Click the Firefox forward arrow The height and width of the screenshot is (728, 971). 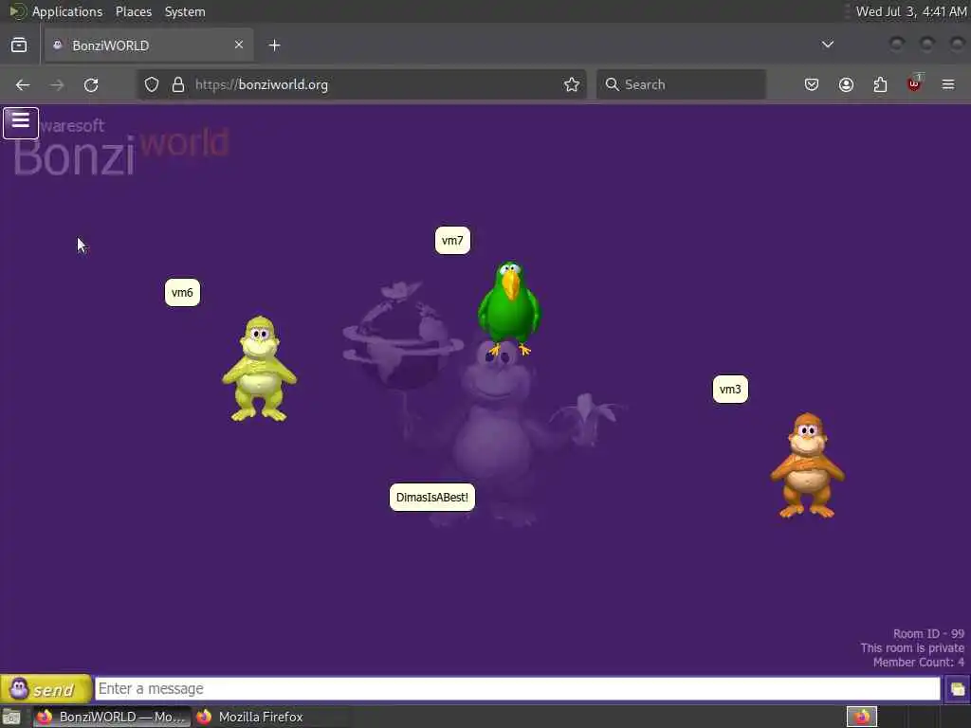pos(57,84)
